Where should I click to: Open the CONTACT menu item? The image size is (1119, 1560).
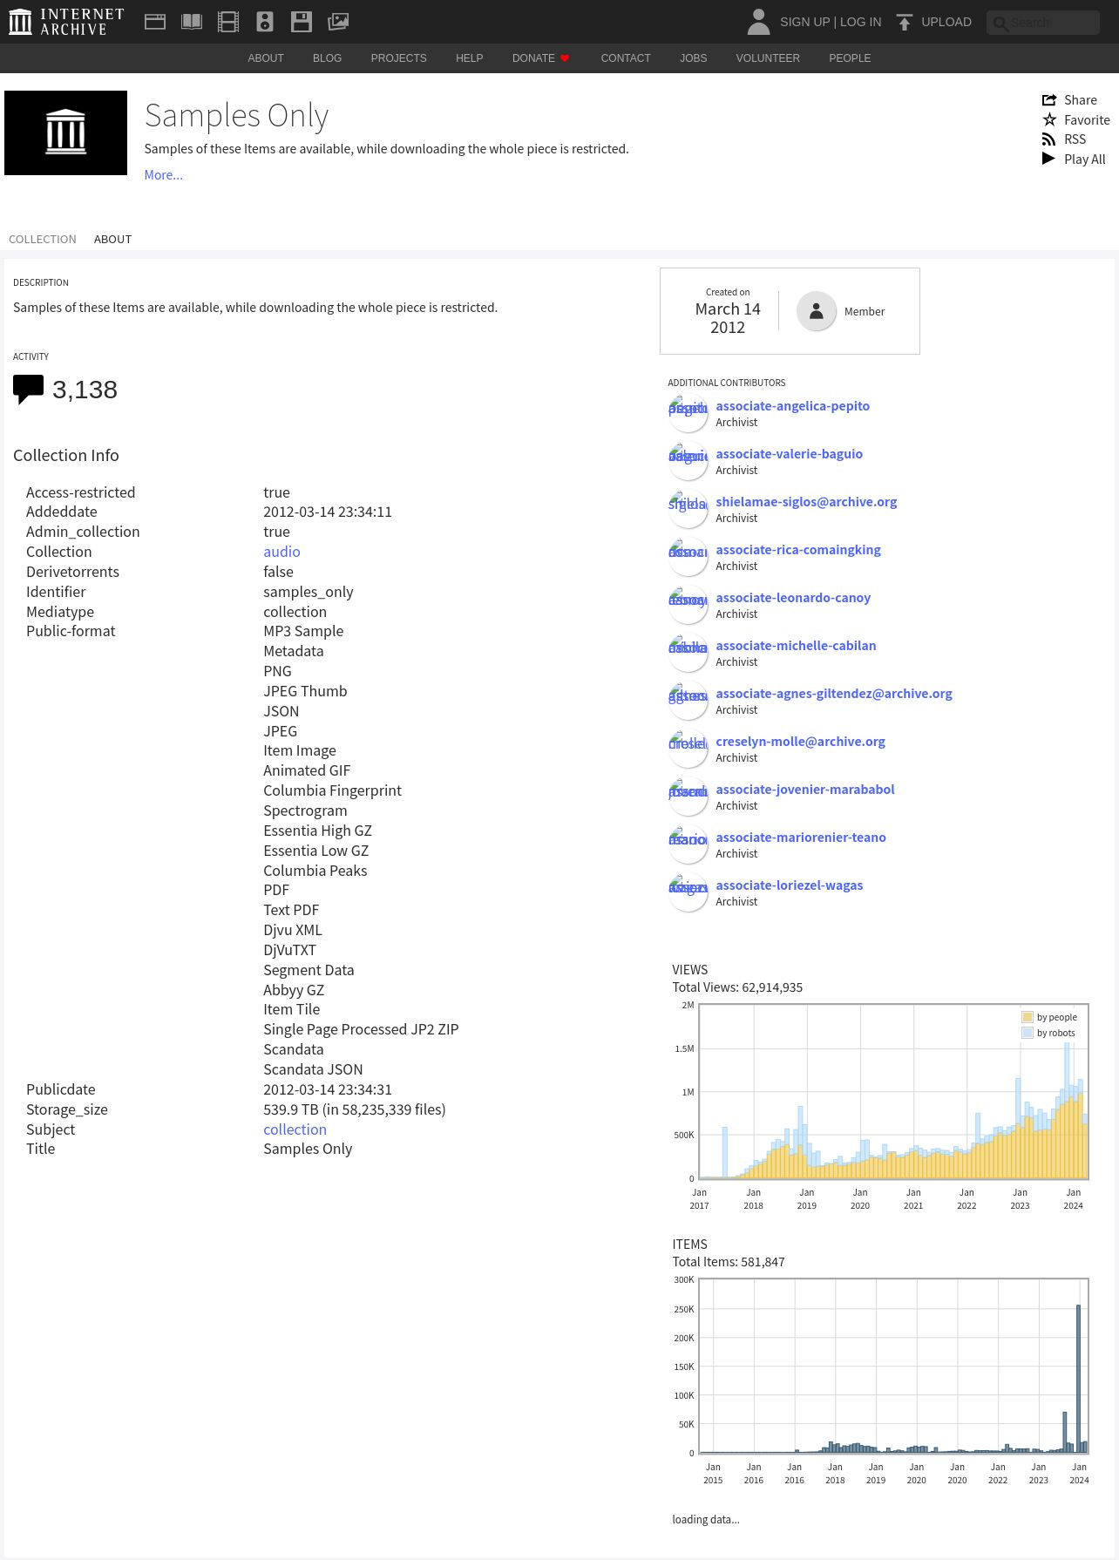pyautogui.click(x=626, y=58)
